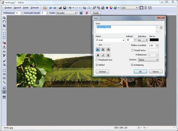Toggle Underline style button
Viewport: 178px width, 131px height.
pyautogui.click(x=108, y=55)
